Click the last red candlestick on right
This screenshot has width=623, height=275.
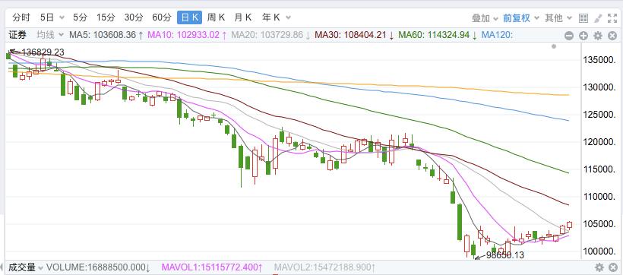click(569, 225)
